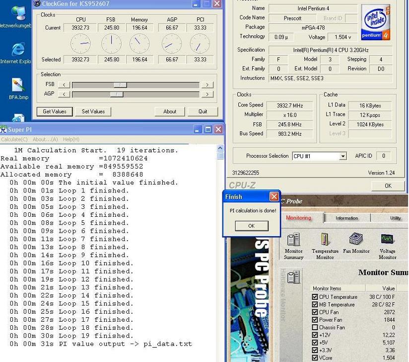Click the Instructions field MMX, SSE, SSE2, SSE3
This screenshot has width=409, height=362.
[331, 78]
